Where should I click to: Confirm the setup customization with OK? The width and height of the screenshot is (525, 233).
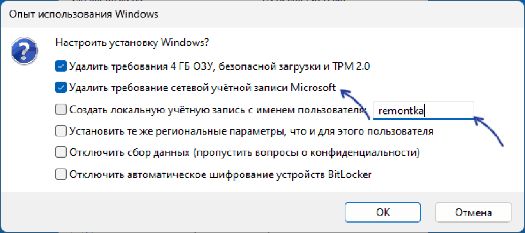[382, 212]
